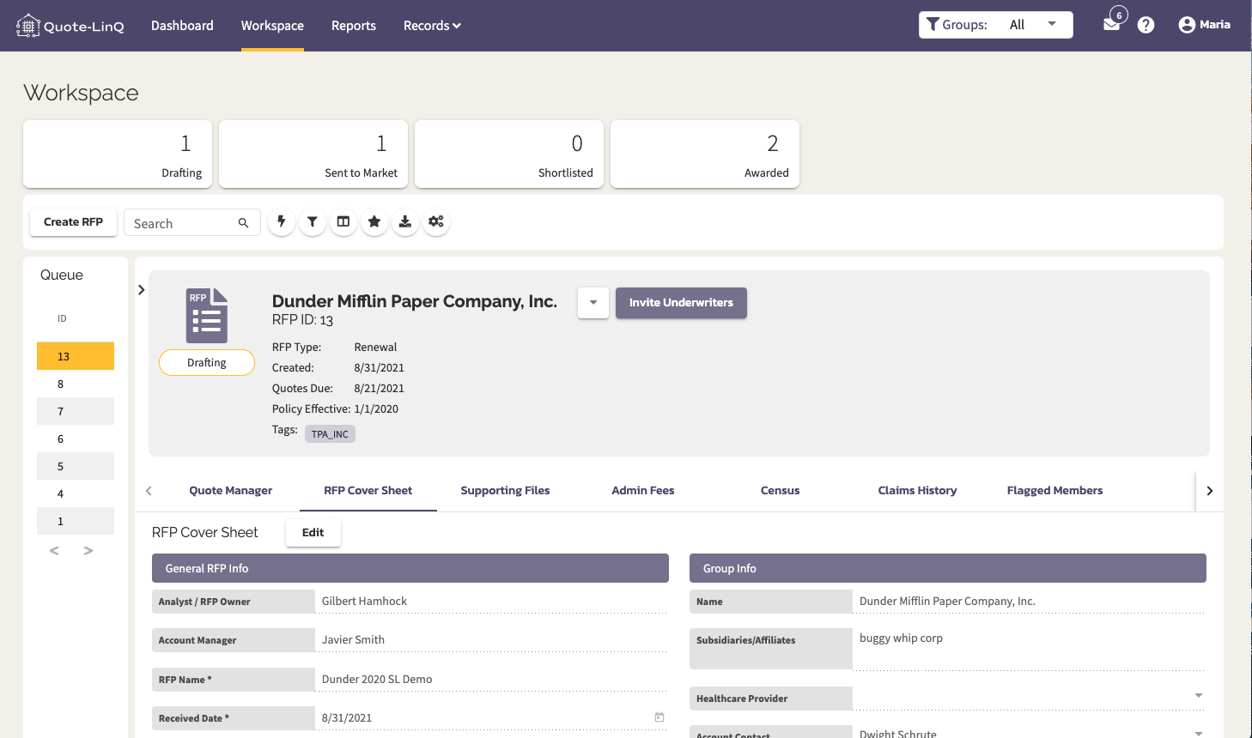This screenshot has width=1252, height=738.
Task: Open the Flagged Members tab
Action: point(1055,491)
